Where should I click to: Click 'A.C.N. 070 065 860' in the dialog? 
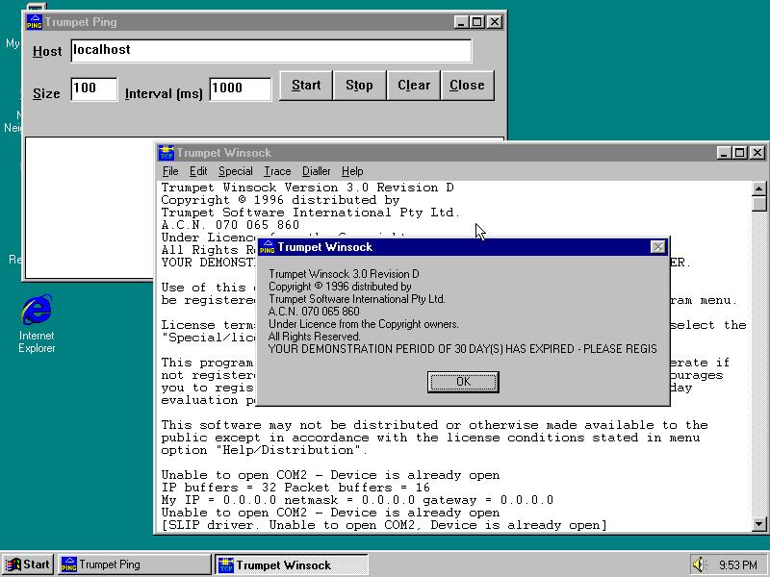pyautogui.click(x=314, y=312)
